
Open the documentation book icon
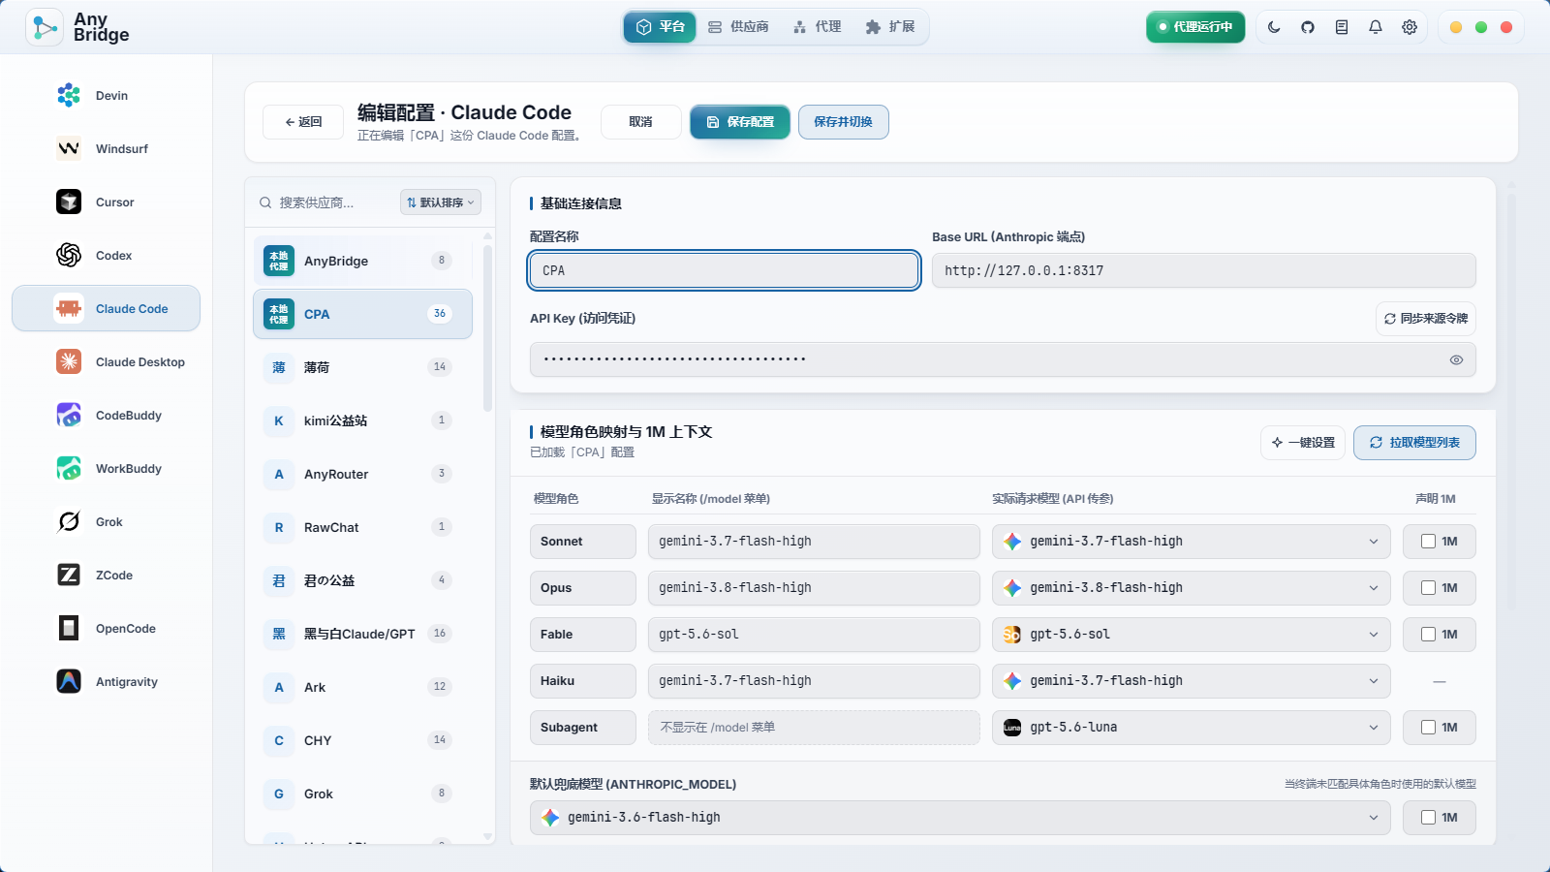tap(1342, 27)
